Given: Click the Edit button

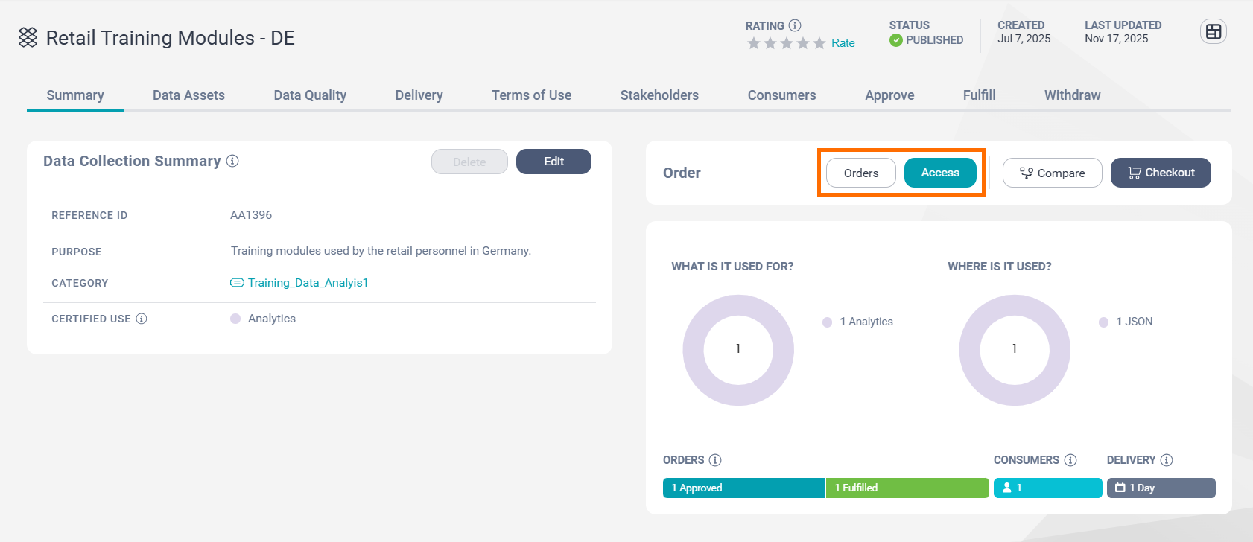Looking at the screenshot, I should pos(553,162).
